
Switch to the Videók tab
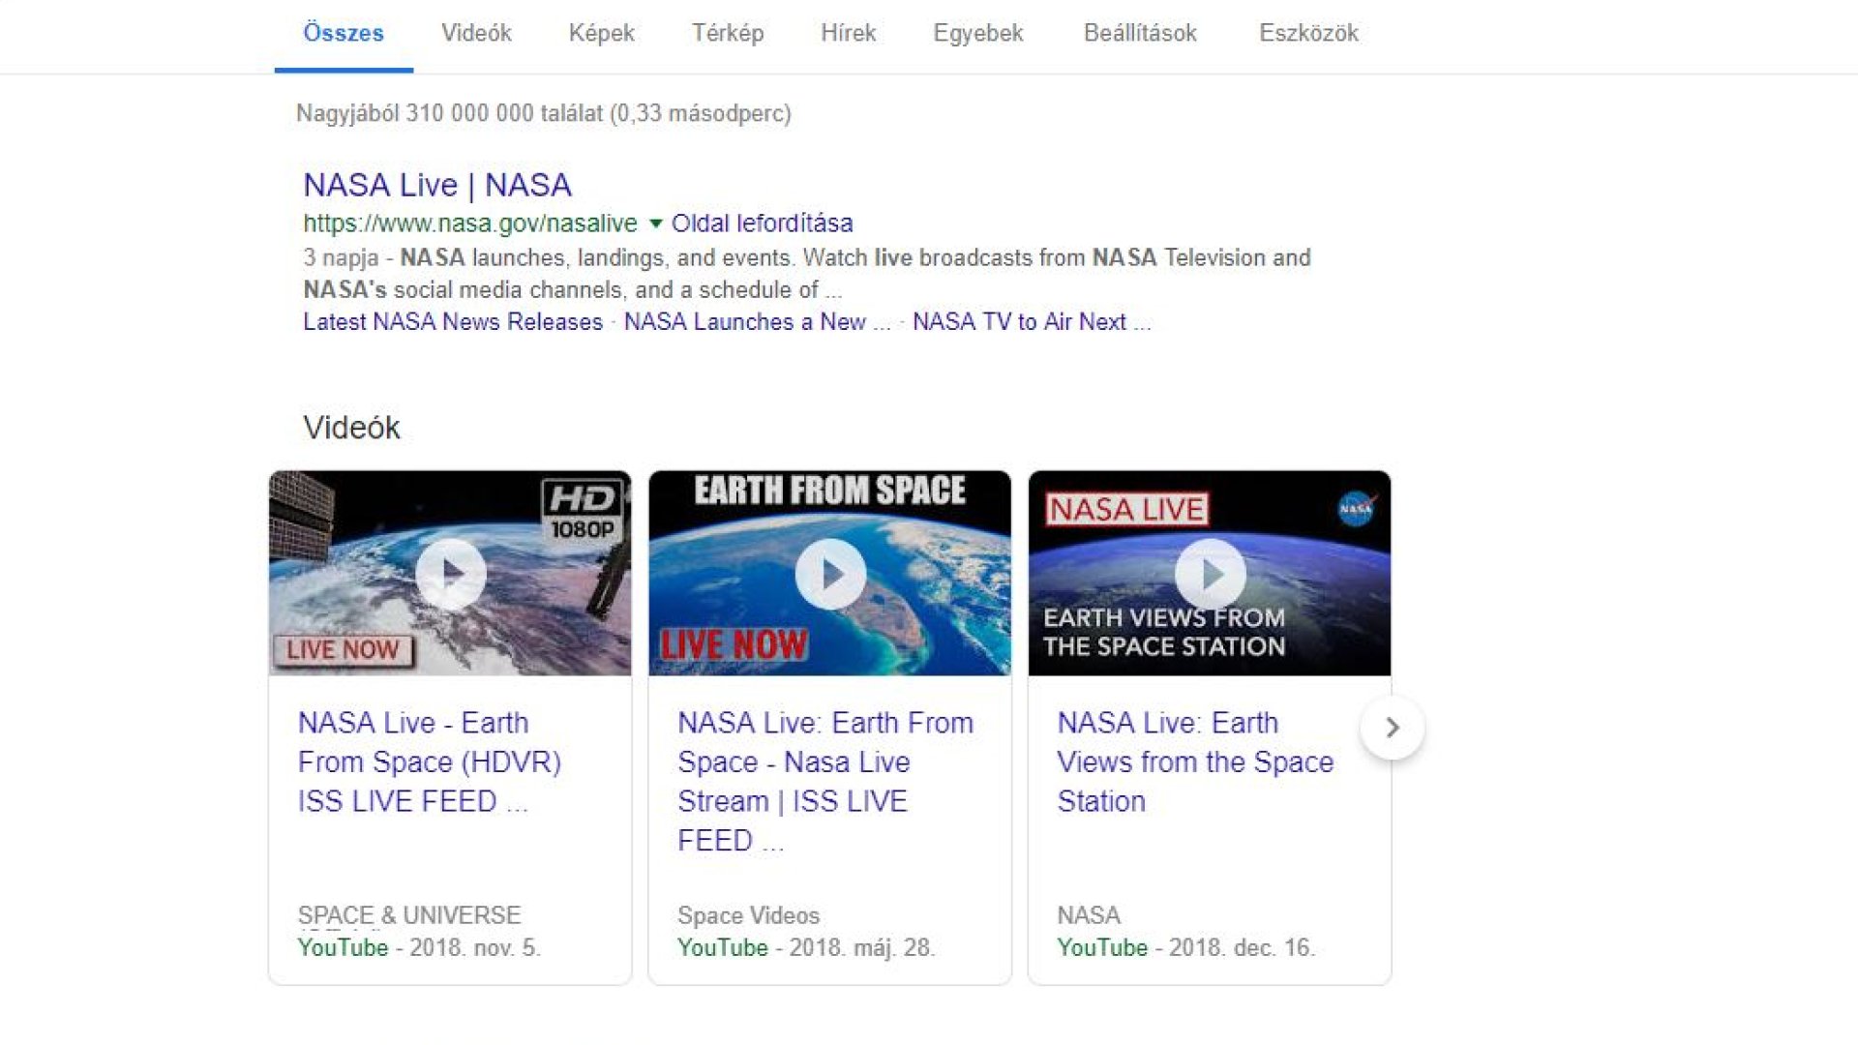click(475, 33)
